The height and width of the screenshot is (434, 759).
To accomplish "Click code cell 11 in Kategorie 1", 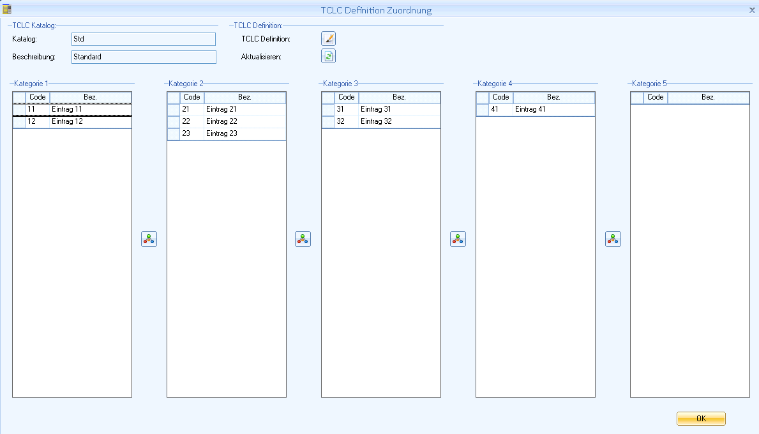I will [37, 109].
